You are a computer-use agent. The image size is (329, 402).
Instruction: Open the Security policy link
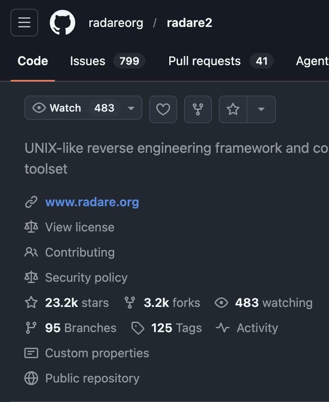[86, 278]
